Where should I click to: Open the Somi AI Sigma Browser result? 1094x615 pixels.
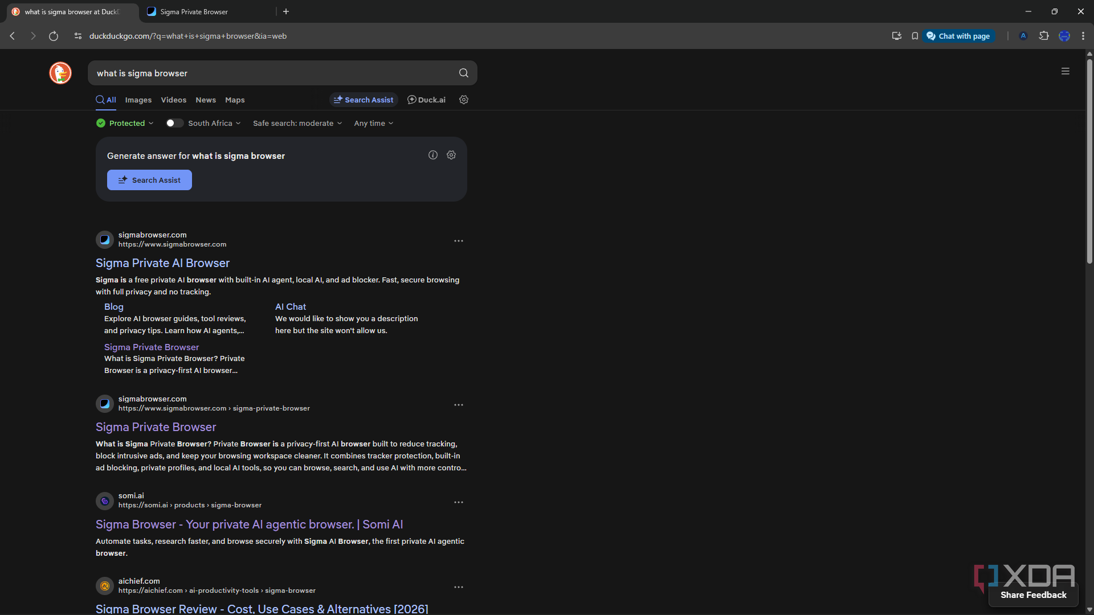[x=250, y=524]
